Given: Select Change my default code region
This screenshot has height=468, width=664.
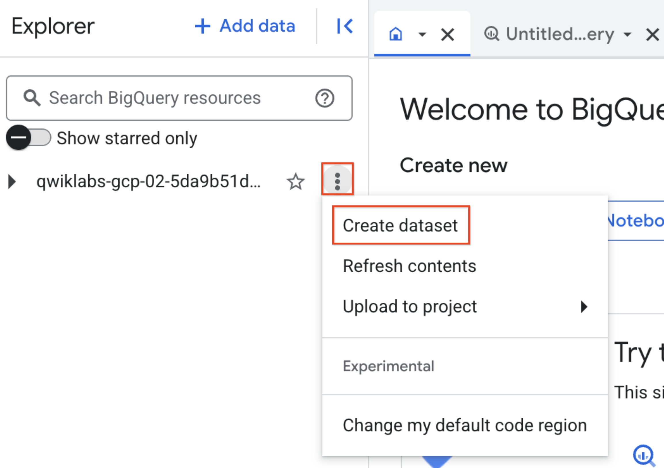Looking at the screenshot, I should coord(465,425).
